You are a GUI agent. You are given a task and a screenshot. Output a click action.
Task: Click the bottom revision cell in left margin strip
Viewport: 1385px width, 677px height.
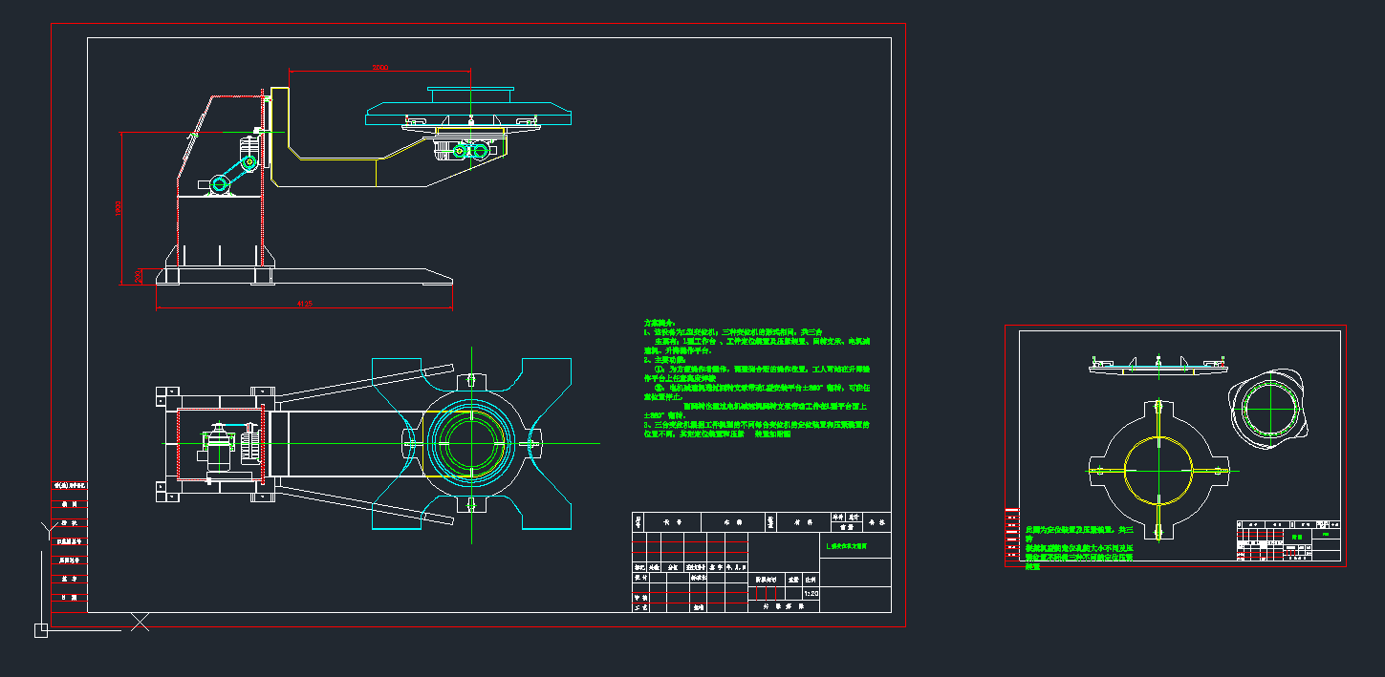point(69,597)
